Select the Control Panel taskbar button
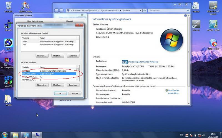This screenshot has width=222, height=138. [26, 135]
